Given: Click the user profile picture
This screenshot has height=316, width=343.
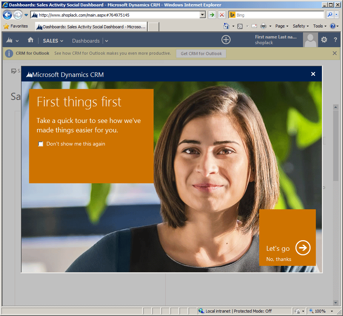Looking at the screenshot, I should pos(311,40).
